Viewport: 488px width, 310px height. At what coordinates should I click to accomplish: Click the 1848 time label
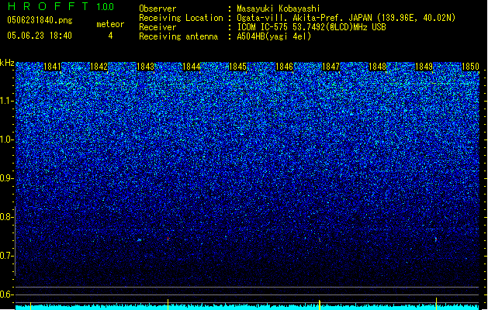click(x=377, y=67)
